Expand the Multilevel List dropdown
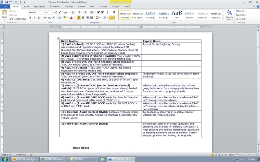 coord(94,12)
